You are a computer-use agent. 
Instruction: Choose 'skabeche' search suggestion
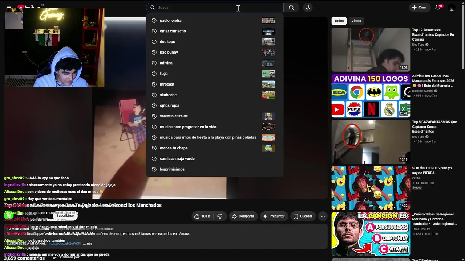coord(215,95)
